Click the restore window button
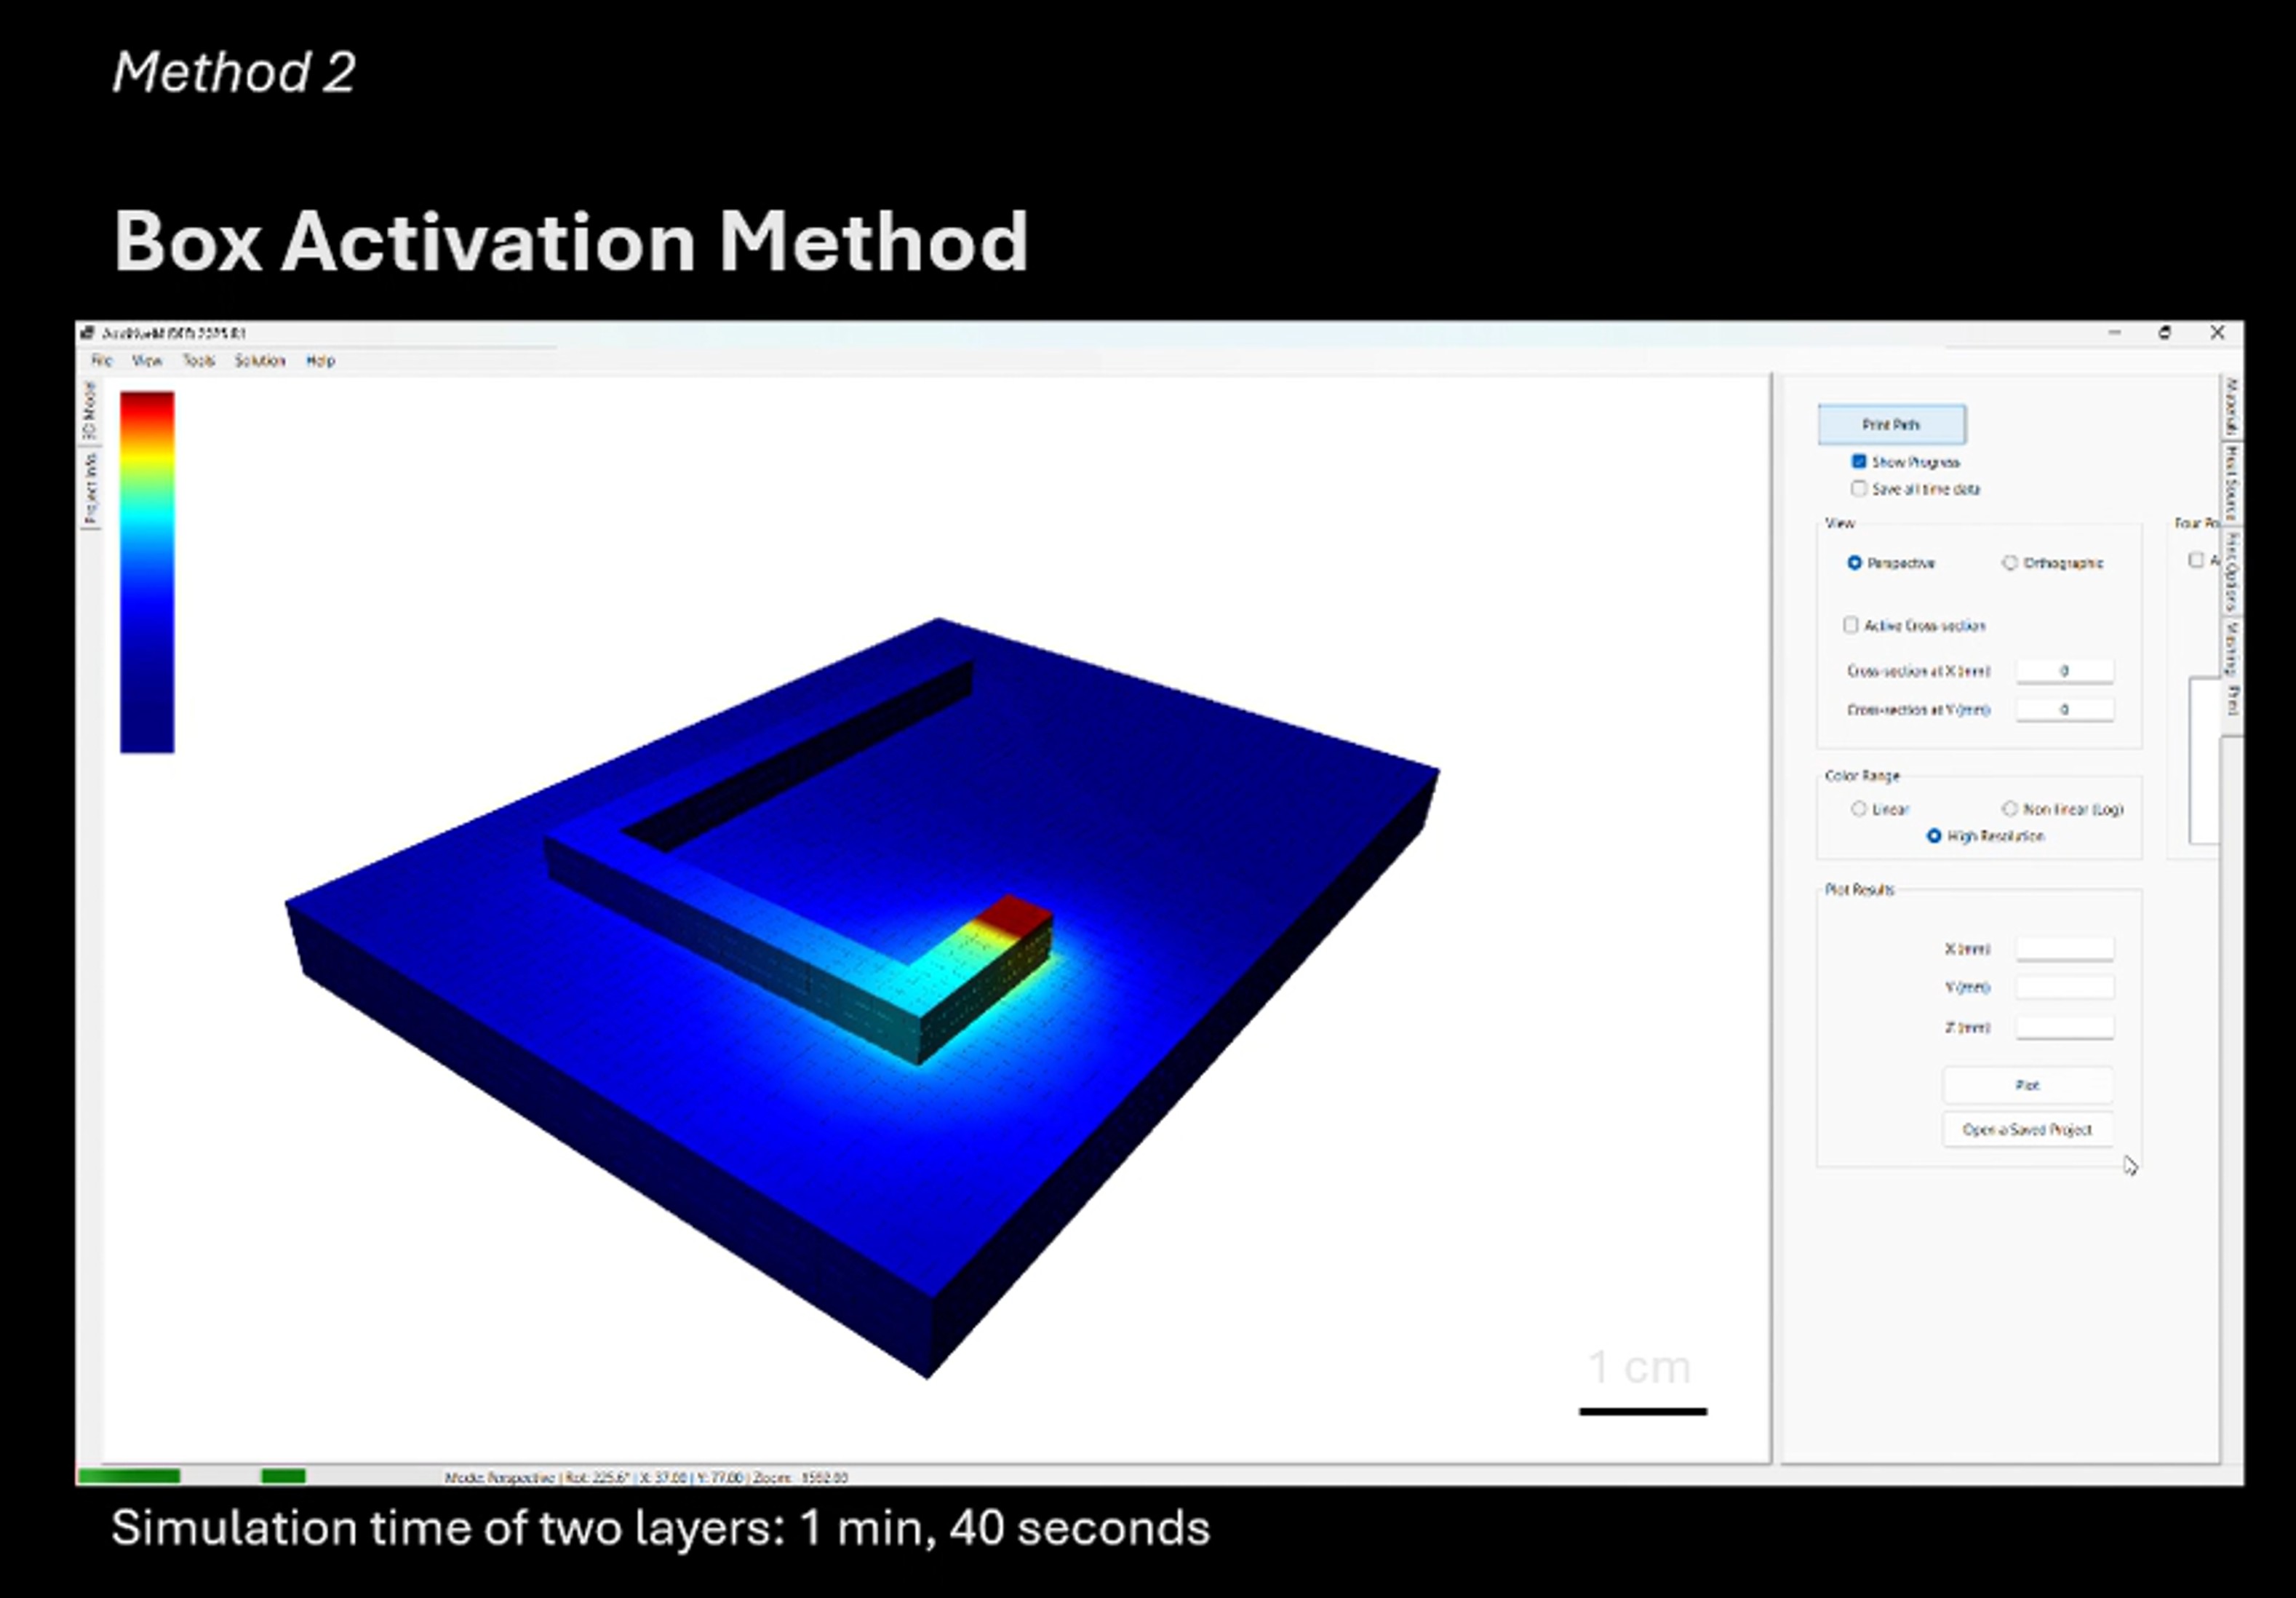 (2164, 333)
